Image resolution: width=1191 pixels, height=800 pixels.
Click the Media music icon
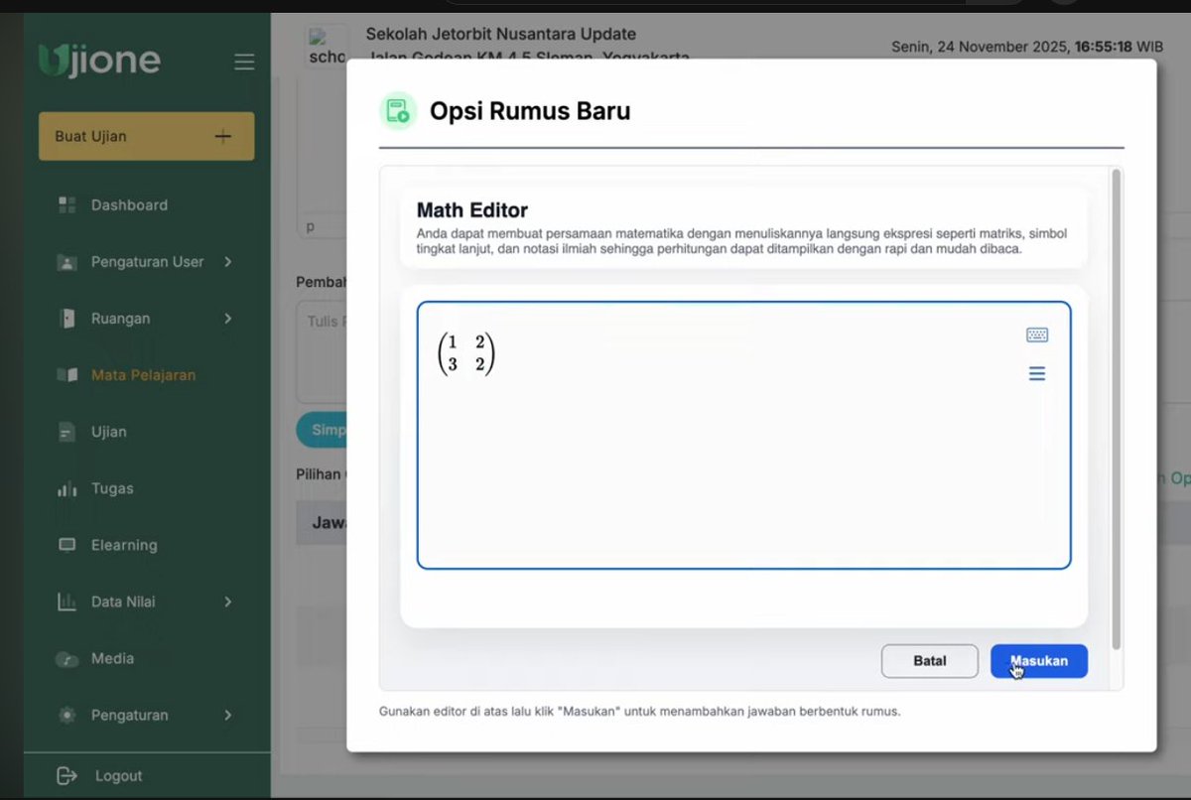(67, 659)
